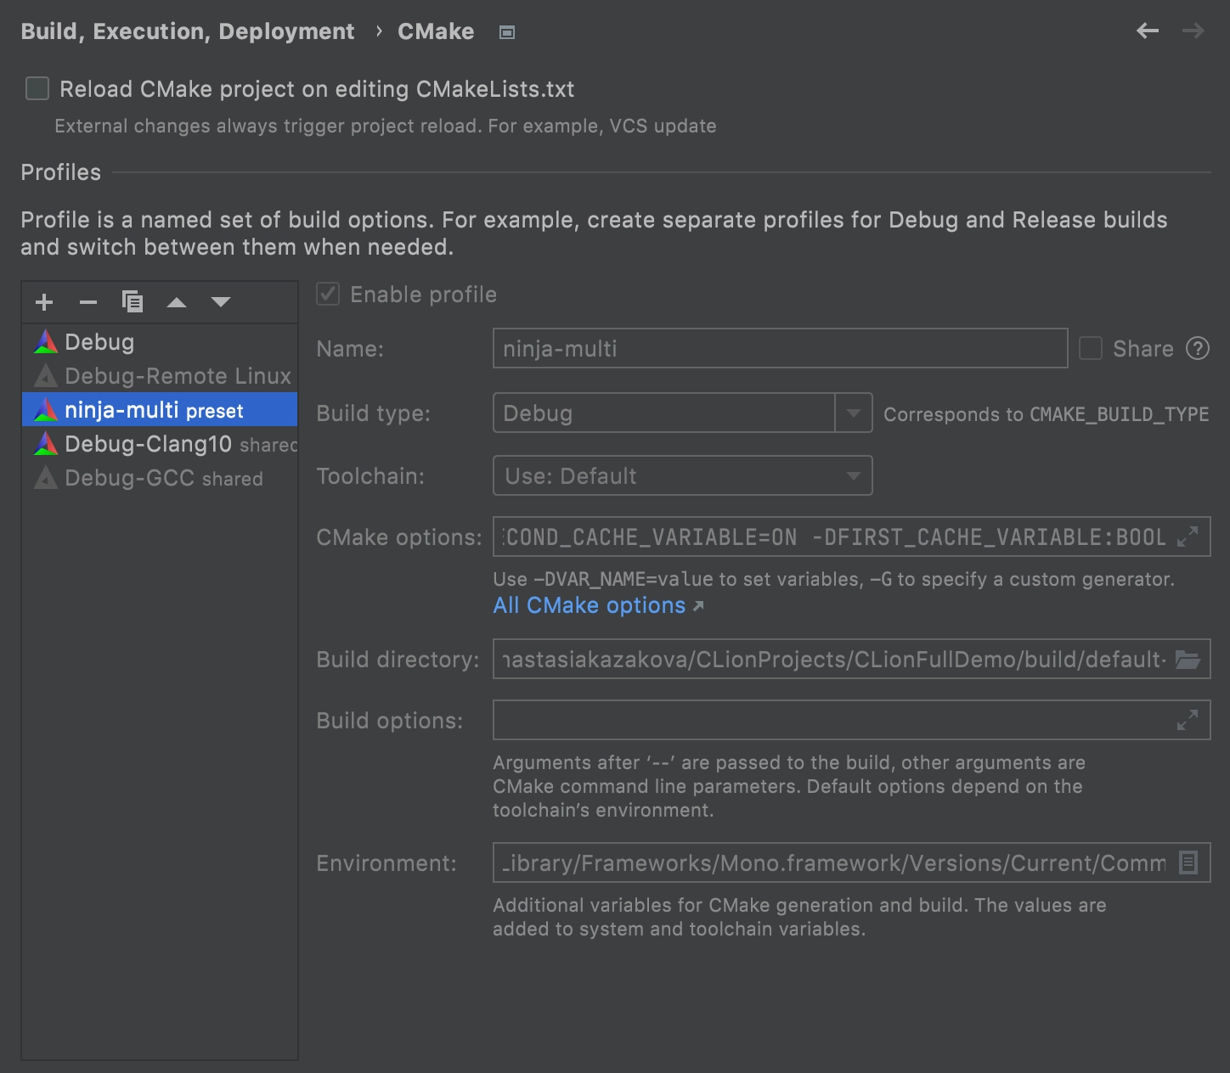The width and height of the screenshot is (1230, 1073).
Task: Click the ninja-multi profile's CMake icon
Action: click(46, 410)
